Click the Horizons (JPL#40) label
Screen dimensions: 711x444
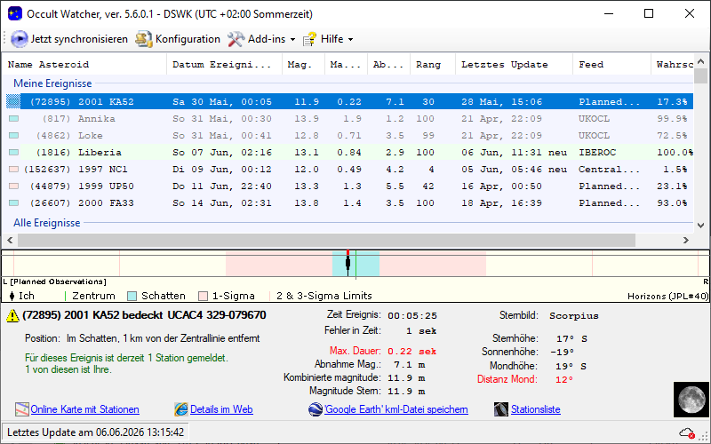tap(668, 297)
